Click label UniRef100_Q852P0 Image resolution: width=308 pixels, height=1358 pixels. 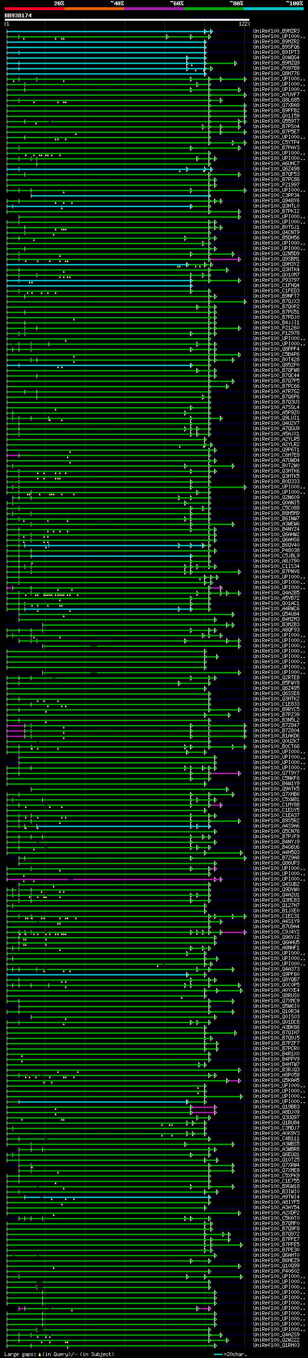point(276,365)
